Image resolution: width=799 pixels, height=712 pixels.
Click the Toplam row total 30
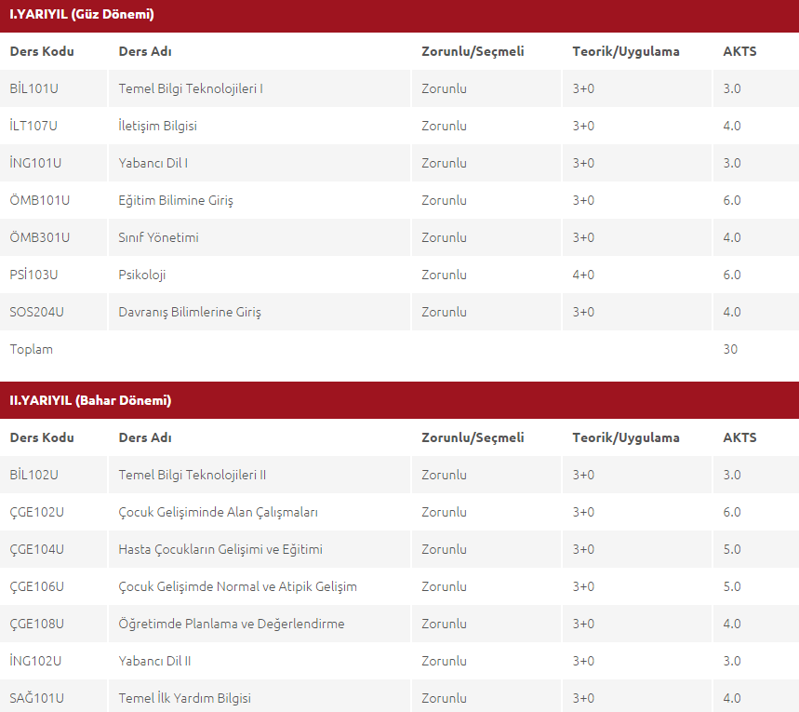(x=730, y=349)
